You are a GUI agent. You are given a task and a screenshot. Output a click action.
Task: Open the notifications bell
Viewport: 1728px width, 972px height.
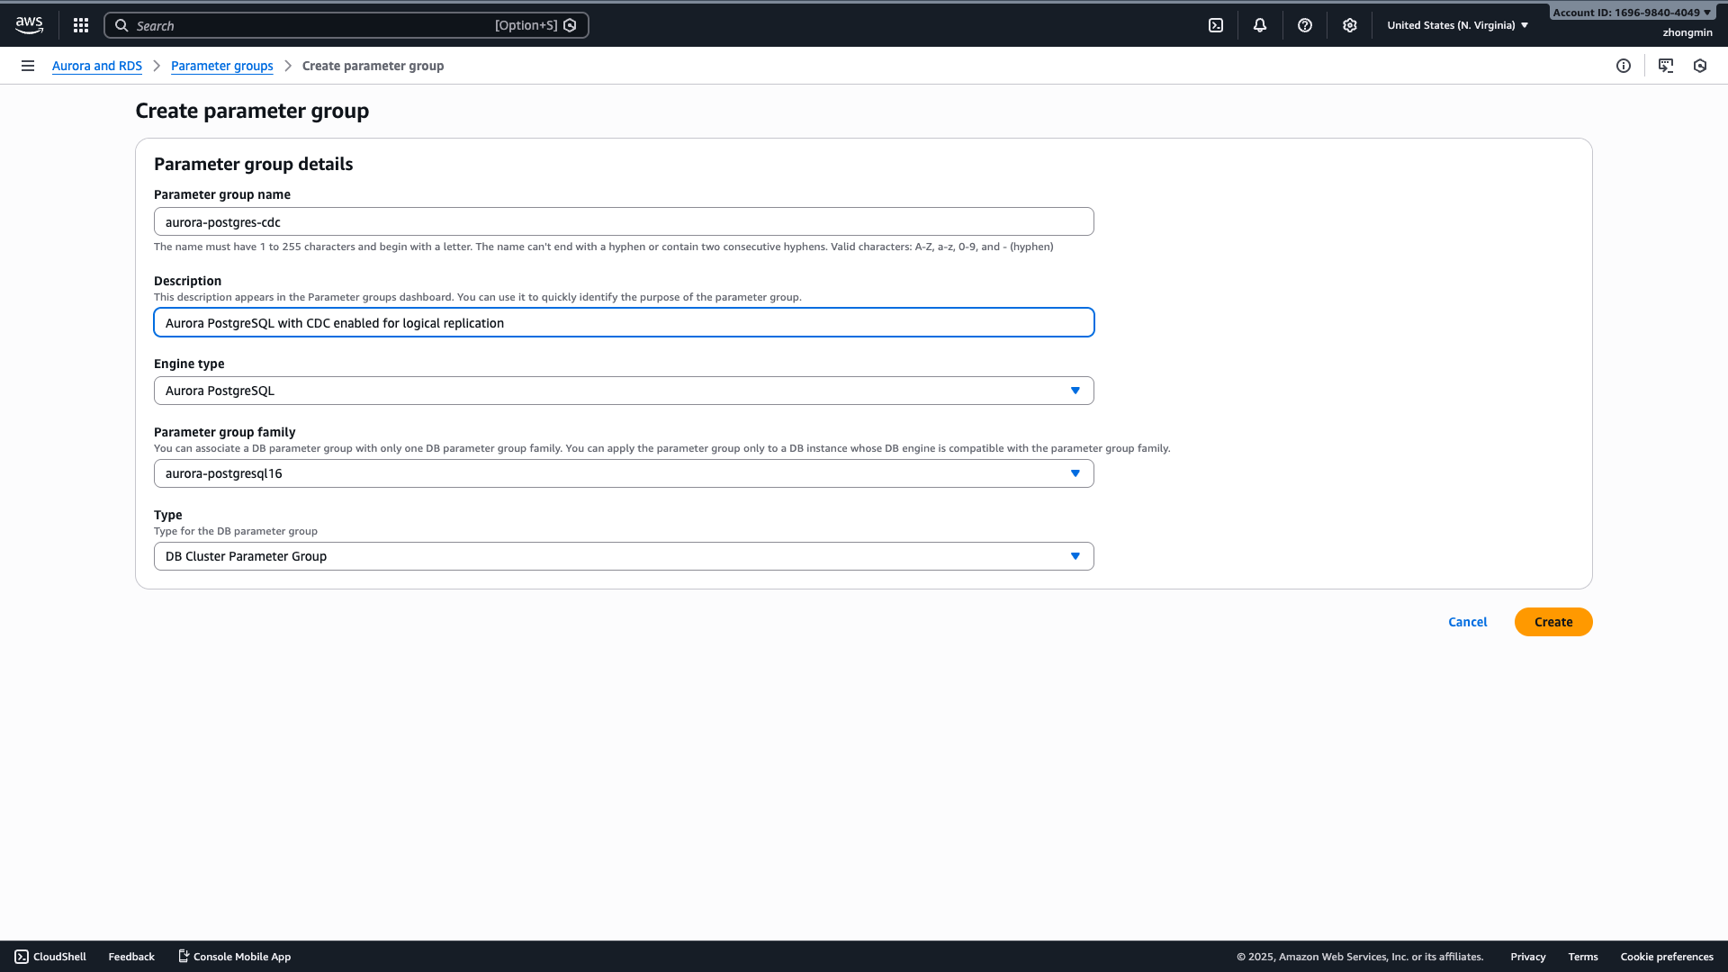(1260, 24)
